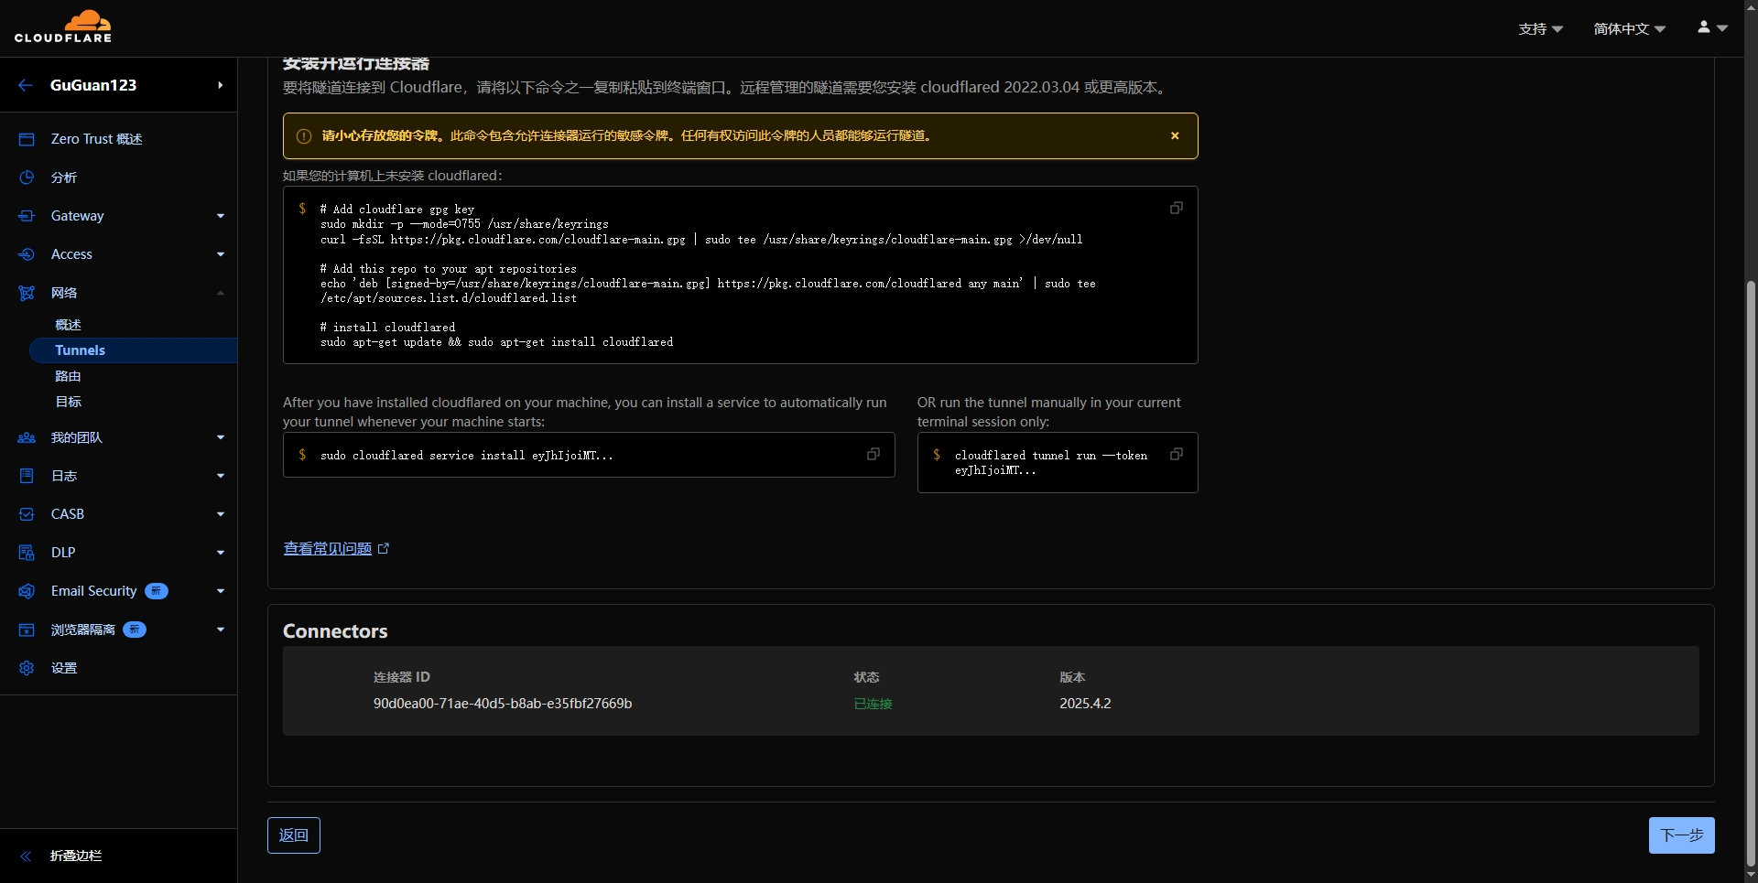The height and width of the screenshot is (883, 1758).
Task: Open 设置 in the sidebar
Action: [x=64, y=668]
